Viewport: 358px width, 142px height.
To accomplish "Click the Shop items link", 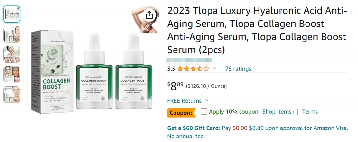I will [278, 112].
